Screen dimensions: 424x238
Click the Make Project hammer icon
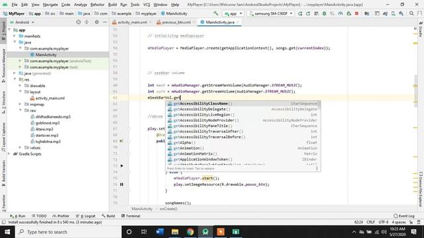click(x=215, y=13)
